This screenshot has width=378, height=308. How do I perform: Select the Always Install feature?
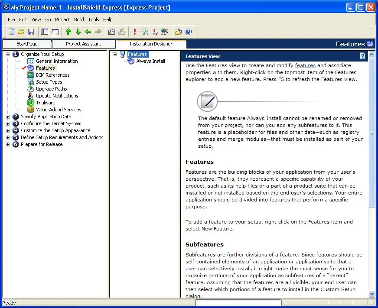pyautogui.click(x=150, y=61)
